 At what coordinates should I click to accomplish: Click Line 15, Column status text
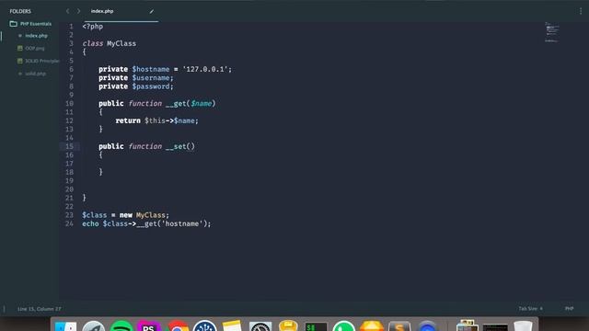tap(39, 309)
